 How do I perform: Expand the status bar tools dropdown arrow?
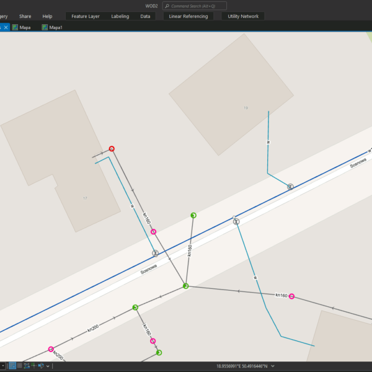(48, 366)
